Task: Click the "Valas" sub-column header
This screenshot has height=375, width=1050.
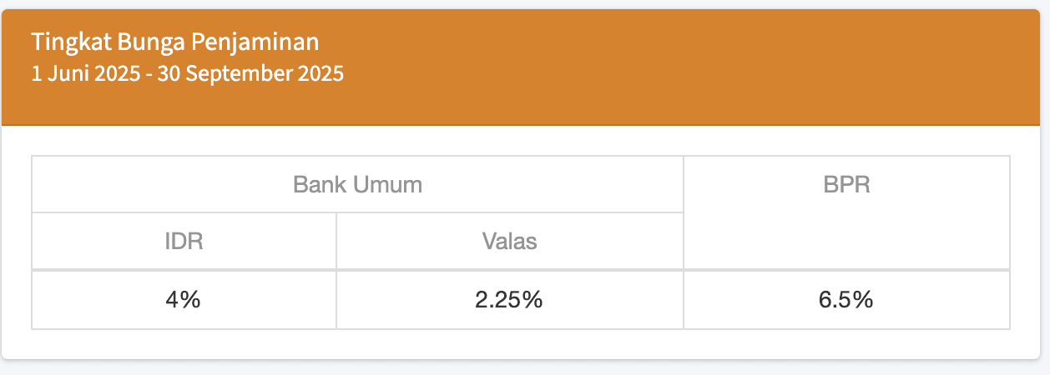Action: (509, 242)
